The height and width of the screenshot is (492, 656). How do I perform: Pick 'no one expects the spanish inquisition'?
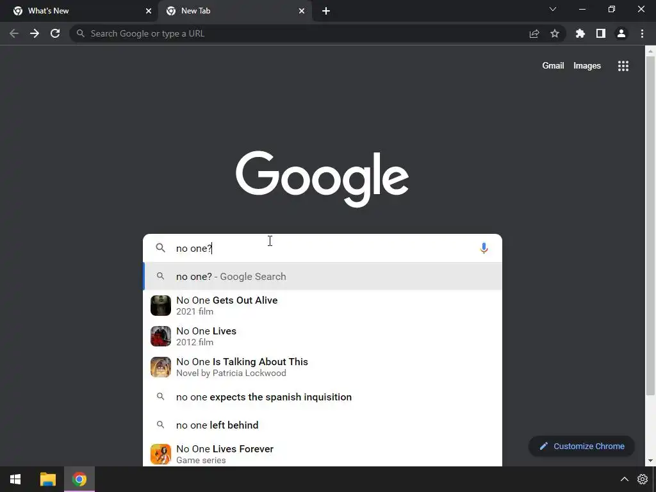click(x=322, y=397)
